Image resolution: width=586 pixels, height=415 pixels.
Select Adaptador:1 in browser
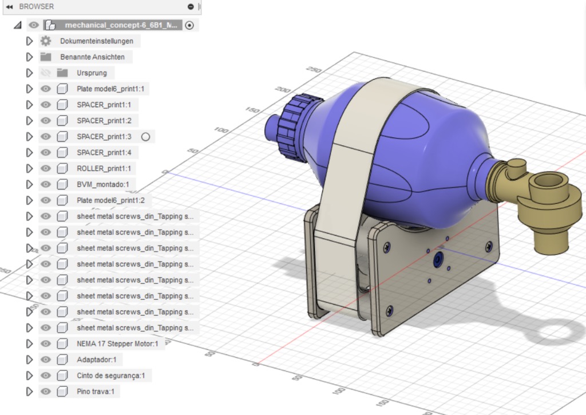(96, 359)
